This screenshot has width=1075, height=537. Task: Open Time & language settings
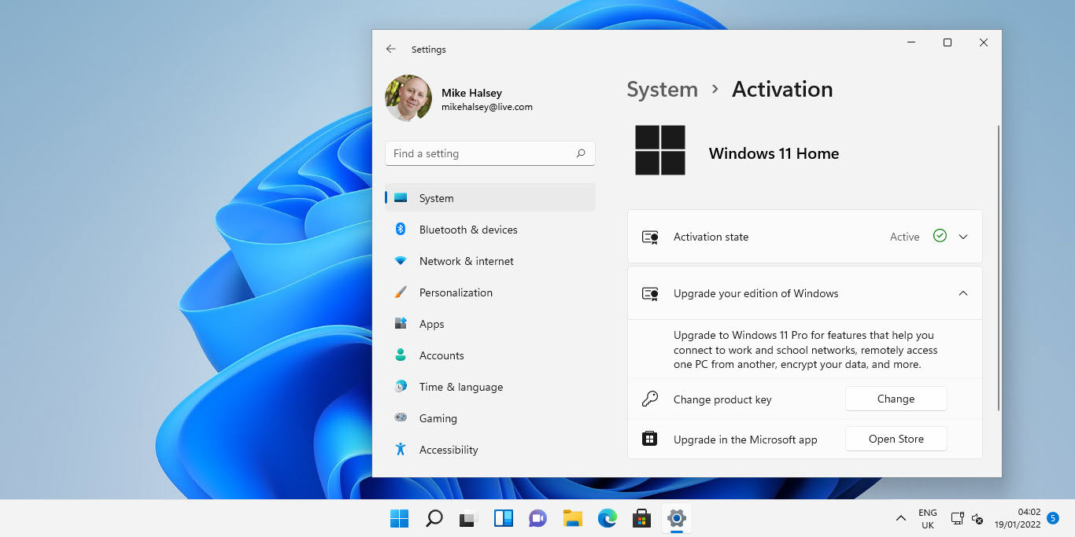point(461,386)
